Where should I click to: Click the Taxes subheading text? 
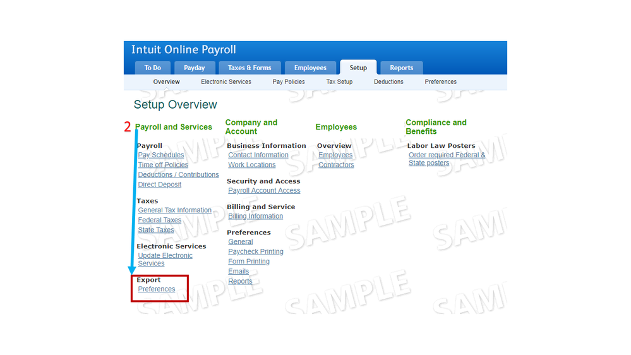click(147, 201)
